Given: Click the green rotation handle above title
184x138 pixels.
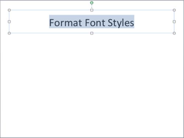Looking at the screenshot, I should click(x=92, y=3).
